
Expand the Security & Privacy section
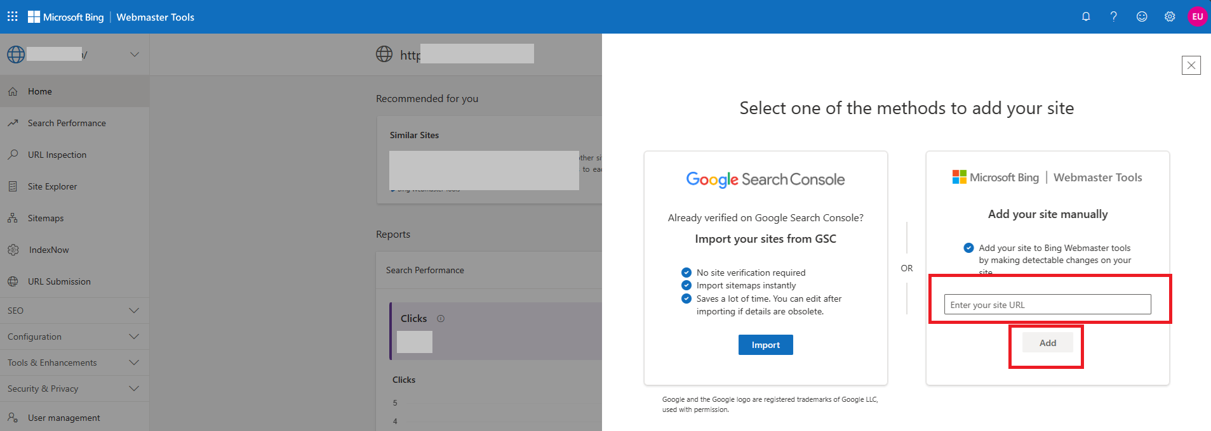pyautogui.click(x=75, y=389)
